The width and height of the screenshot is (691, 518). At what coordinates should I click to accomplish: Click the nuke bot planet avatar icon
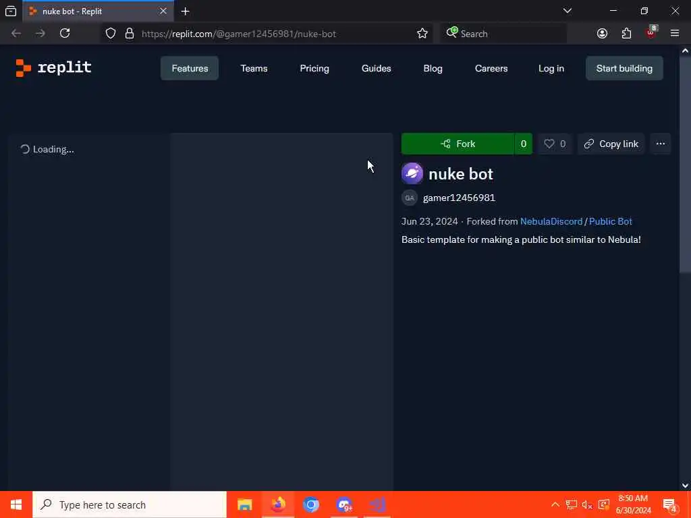pos(412,173)
